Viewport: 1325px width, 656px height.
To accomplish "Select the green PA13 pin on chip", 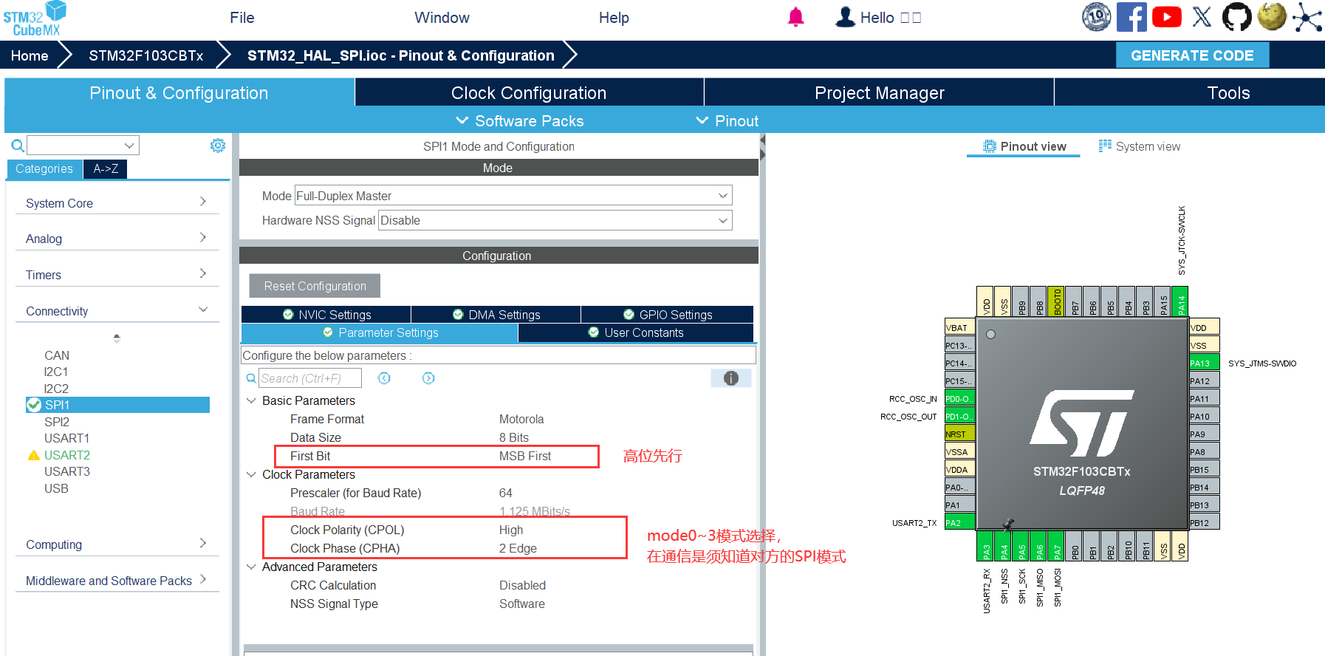I will (1205, 363).
